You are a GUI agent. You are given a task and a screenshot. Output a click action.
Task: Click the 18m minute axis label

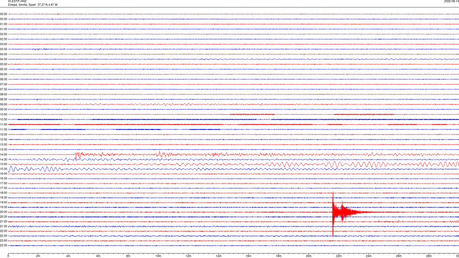(x=279, y=256)
